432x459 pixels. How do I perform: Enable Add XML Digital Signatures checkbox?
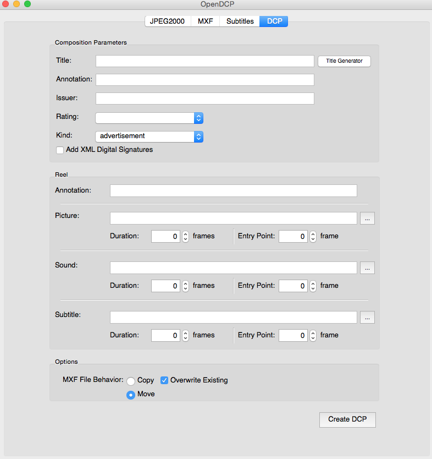pos(60,150)
